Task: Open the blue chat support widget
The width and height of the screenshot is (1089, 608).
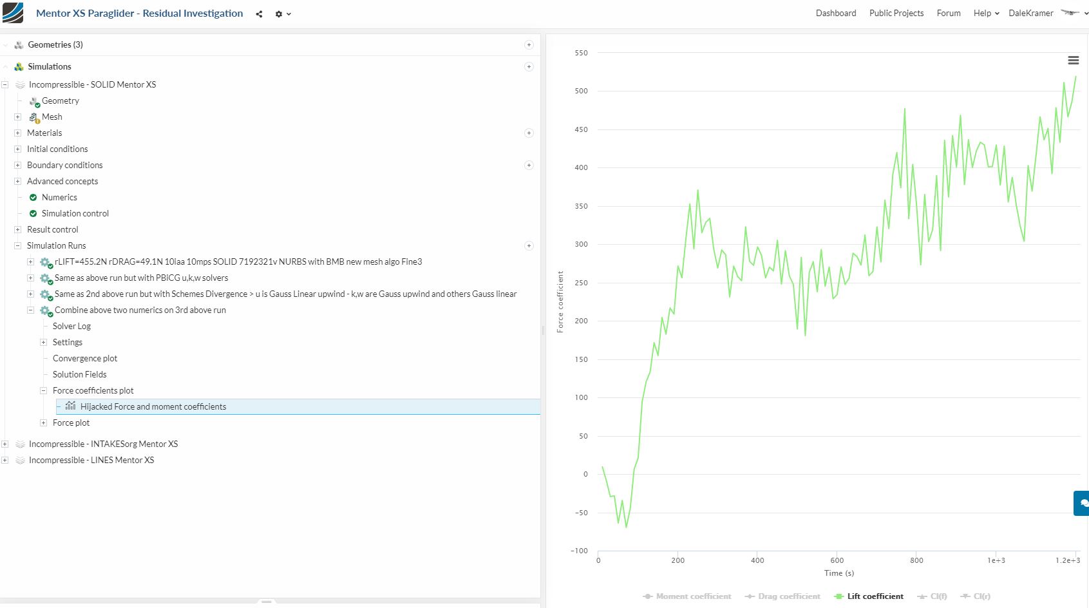Action: tap(1082, 503)
